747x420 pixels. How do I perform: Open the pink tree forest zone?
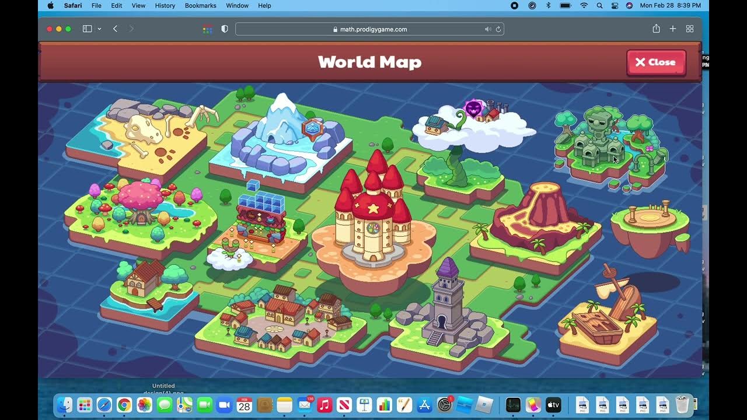[140, 220]
